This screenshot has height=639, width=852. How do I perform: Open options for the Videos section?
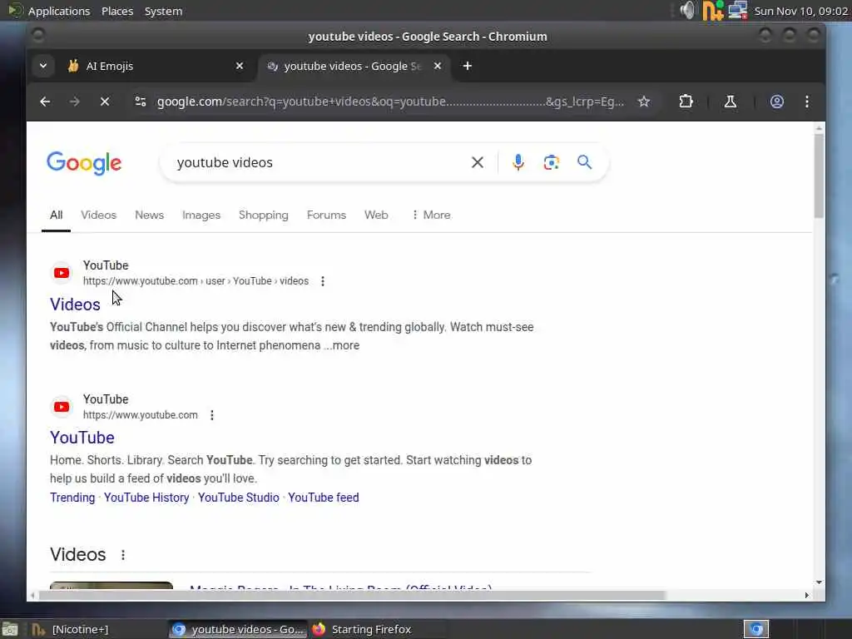(123, 555)
